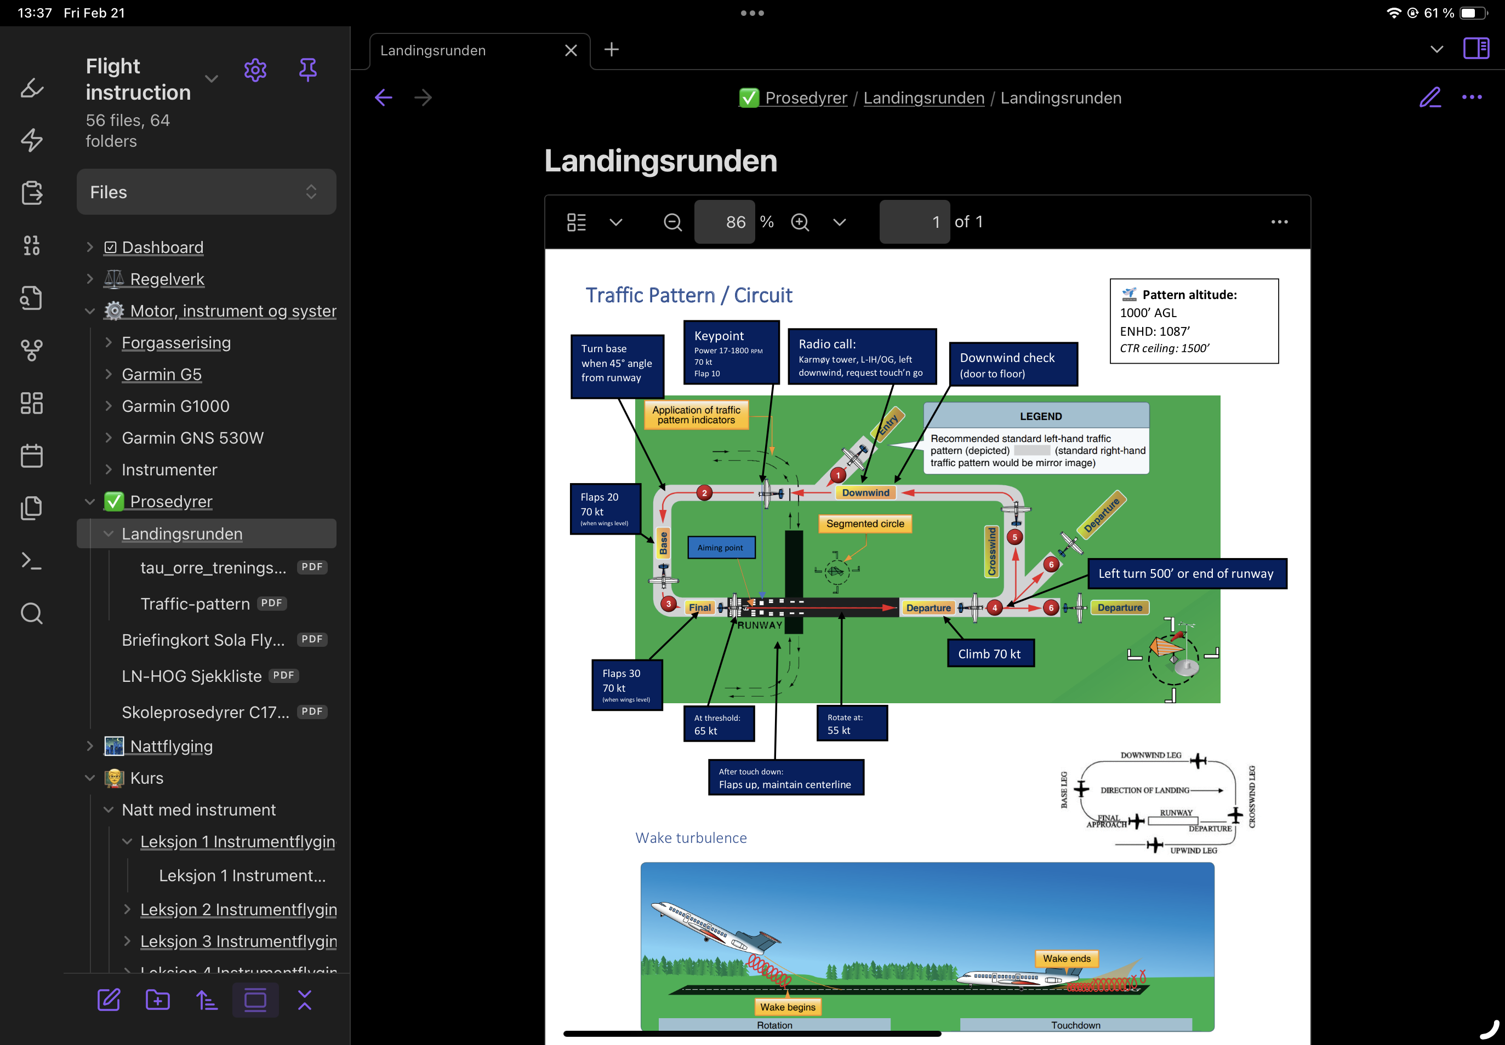Open the binary 01 10 icon in ribbon
1505x1045 pixels.
coord(31,245)
